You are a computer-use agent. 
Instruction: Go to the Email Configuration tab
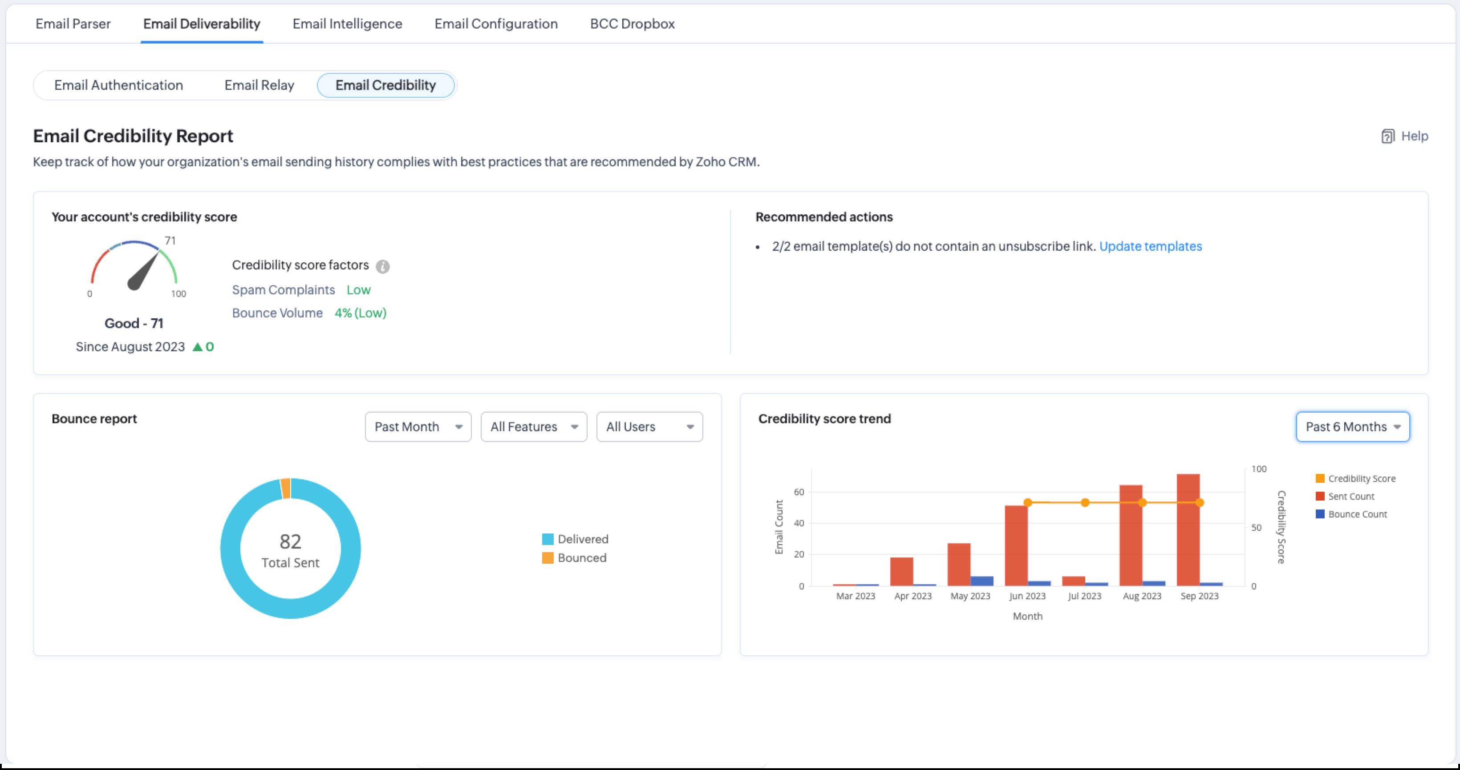[x=496, y=24]
